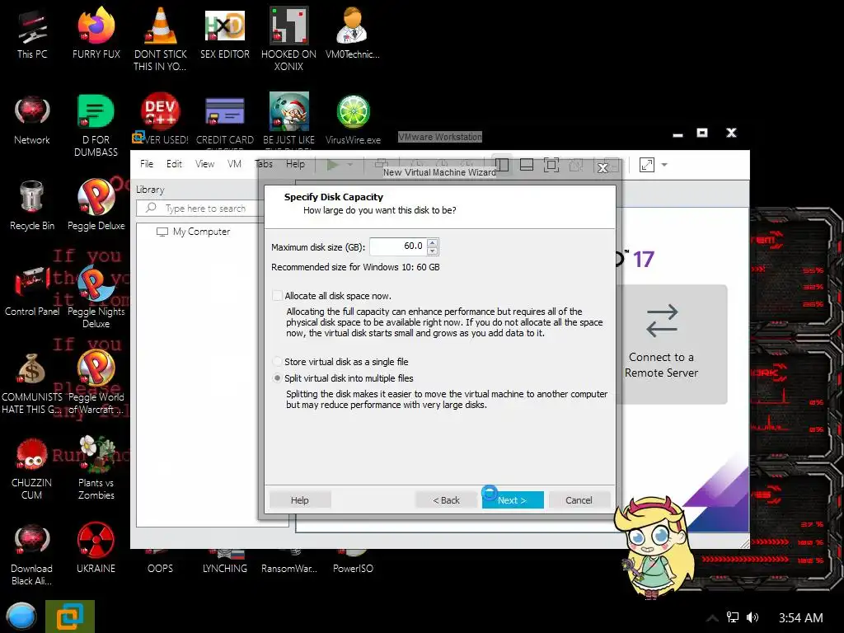Open VM0Technic desktop icon
The height and width of the screenshot is (633, 844).
pyautogui.click(x=353, y=33)
